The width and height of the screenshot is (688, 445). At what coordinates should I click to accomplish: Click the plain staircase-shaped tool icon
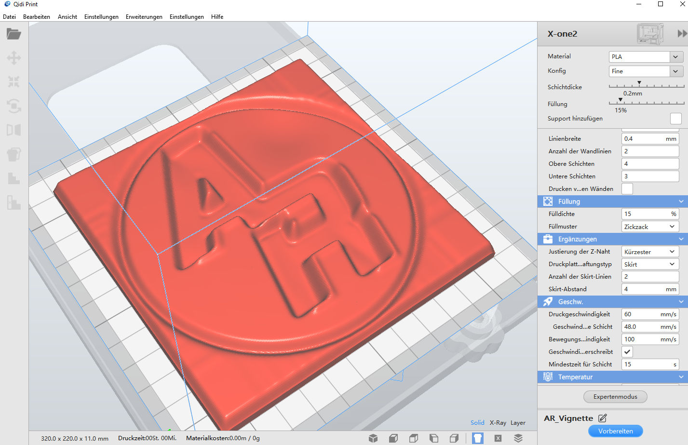[13, 178]
